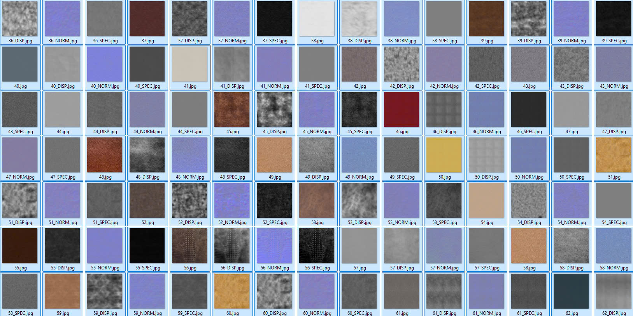Click the crimson red 46.jpg texture
The image size is (633, 316).
[402, 109]
